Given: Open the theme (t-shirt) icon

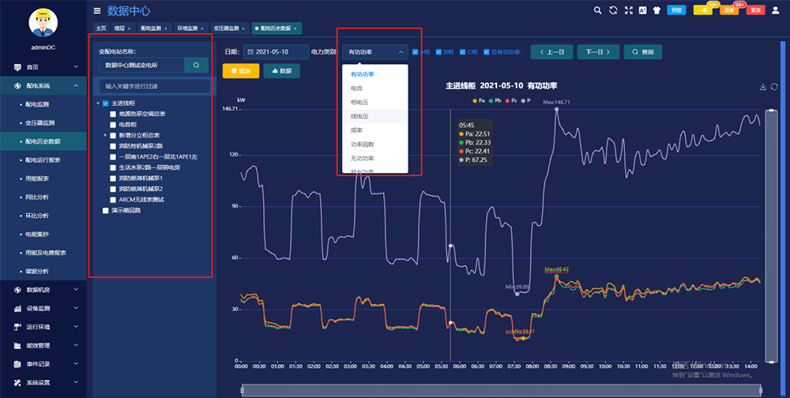Looking at the screenshot, I should click(x=657, y=10).
